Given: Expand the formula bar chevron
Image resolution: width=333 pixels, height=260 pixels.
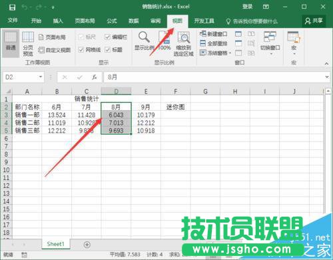Looking at the screenshot, I should (x=327, y=77).
